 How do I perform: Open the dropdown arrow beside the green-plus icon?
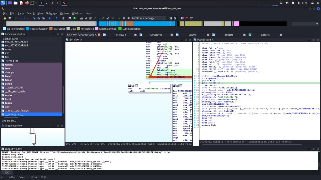point(99,18)
